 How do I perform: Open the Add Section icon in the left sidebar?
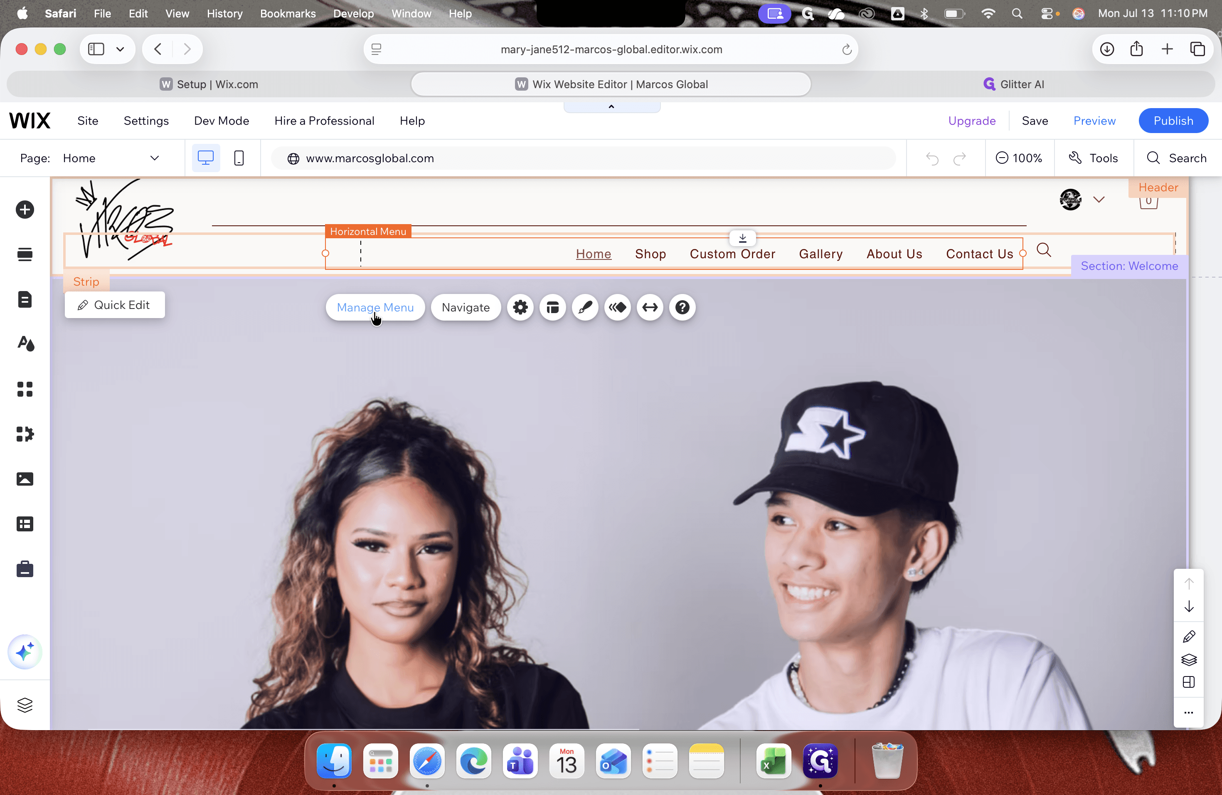point(25,254)
